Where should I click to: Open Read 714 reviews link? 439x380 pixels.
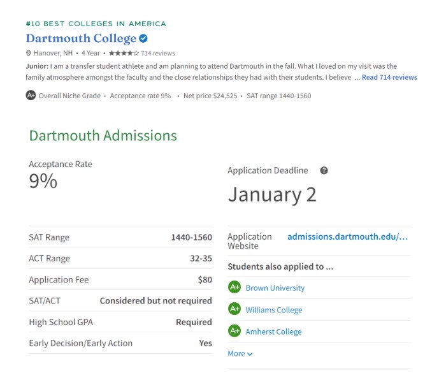389,77
